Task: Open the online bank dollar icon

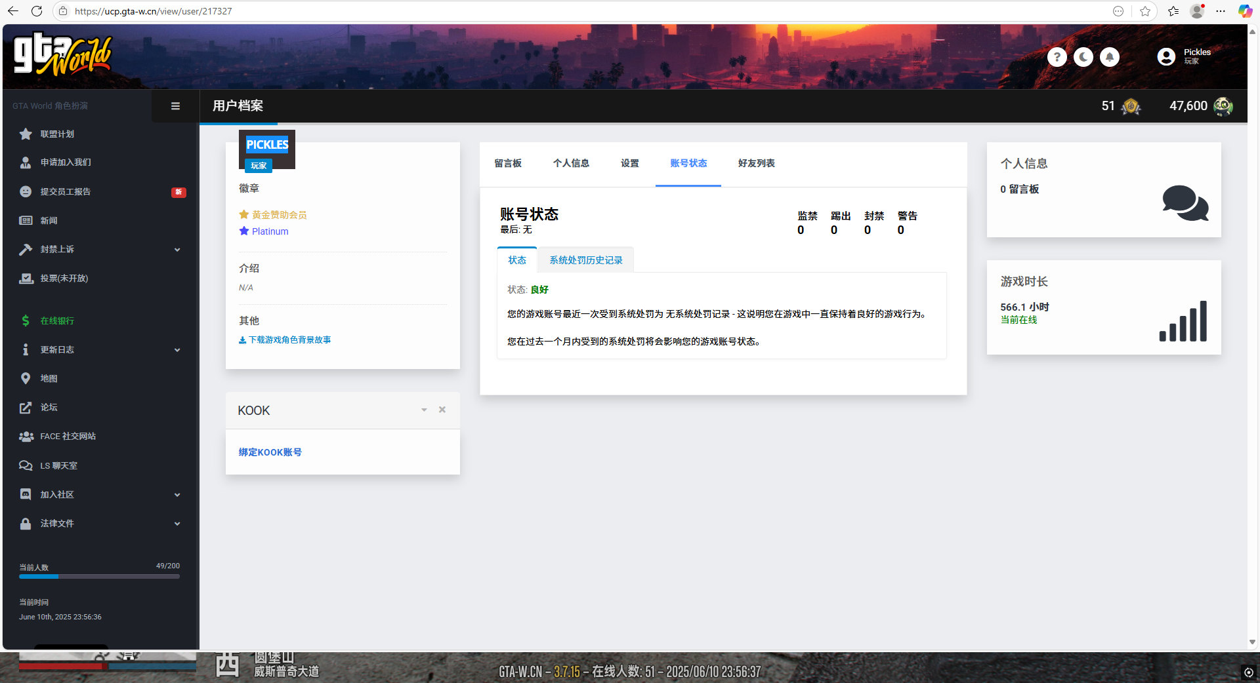Action: pos(26,321)
